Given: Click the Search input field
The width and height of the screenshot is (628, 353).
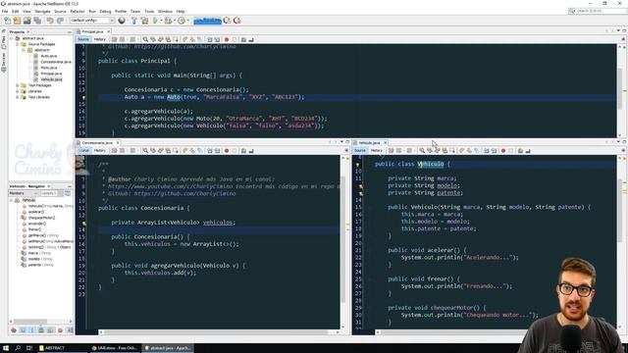Looking at the screenshot, I should [597, 11].
